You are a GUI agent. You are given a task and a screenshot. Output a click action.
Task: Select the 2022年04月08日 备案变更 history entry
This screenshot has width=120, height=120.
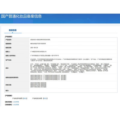[38, 83]
